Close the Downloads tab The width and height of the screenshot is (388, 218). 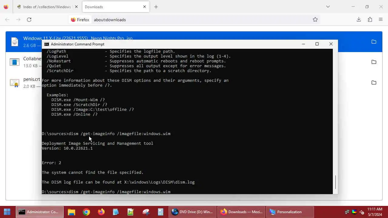145,7
